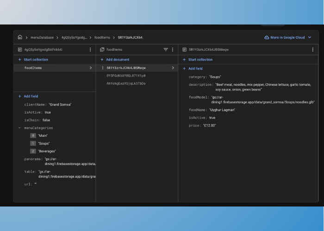Expand the foodItems collection row chevron
Screen dimensions: 324x231
coord(90,68)
